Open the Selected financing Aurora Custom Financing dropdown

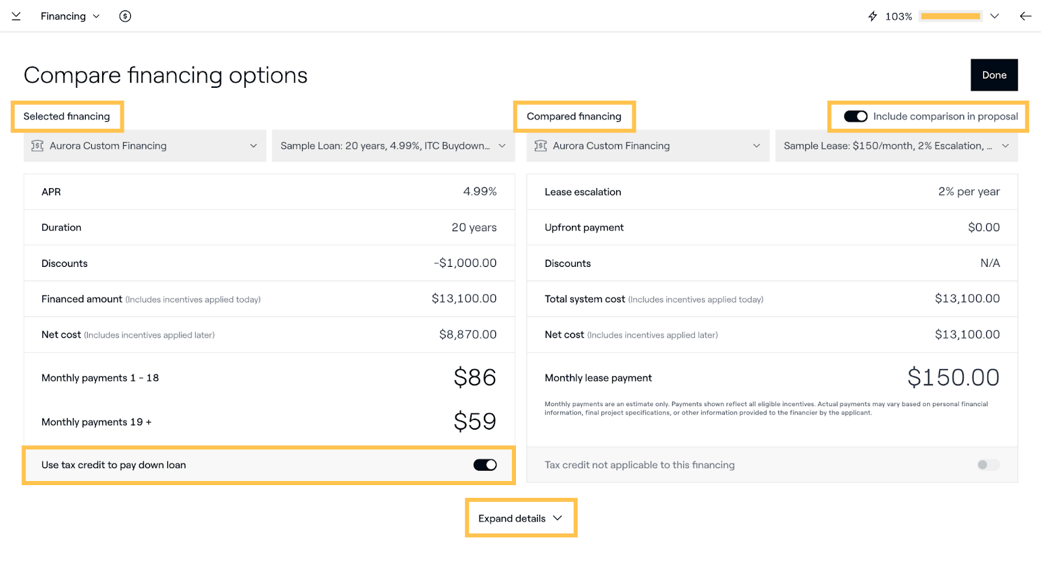tap(145, 146)
